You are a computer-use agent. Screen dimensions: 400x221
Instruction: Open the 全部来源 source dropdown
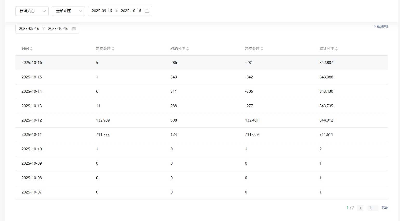tap(68, 11)
